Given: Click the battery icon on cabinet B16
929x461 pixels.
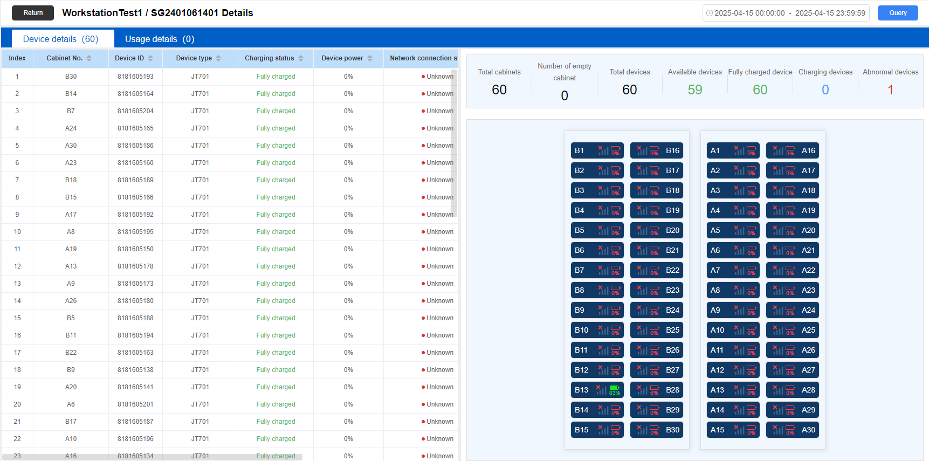Looking at the screenshot, I should click(654, 149).
